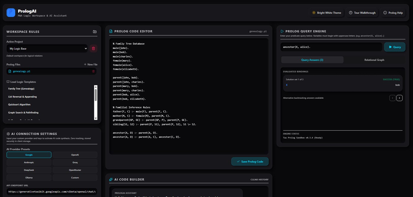Load List Reversal & Appending template
This screenshot has height=197, width=413.
pos(22,97)
